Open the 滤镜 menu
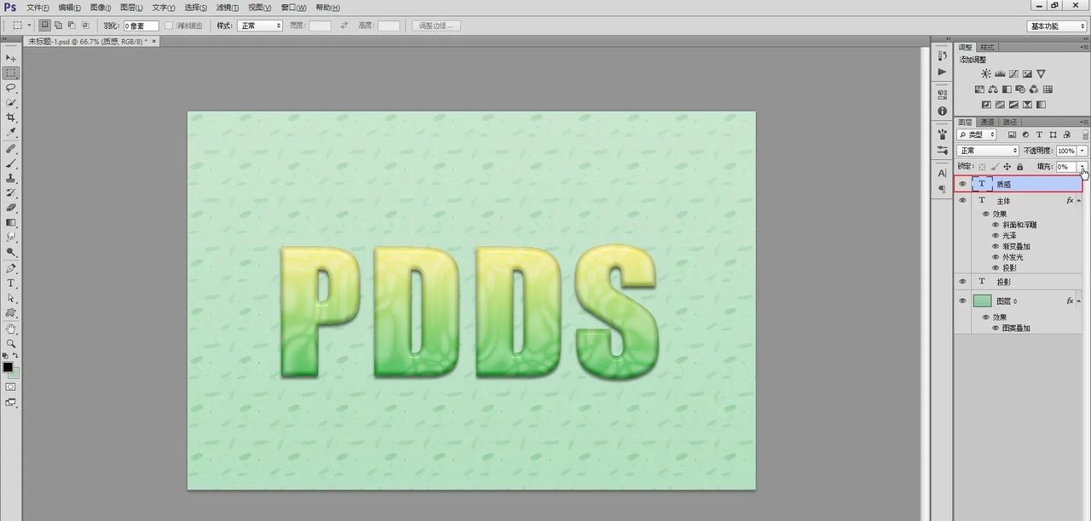 click(226, 8)
